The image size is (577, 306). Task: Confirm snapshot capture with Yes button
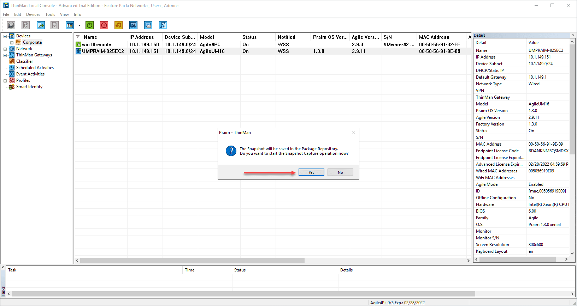(x=311, y=172)
